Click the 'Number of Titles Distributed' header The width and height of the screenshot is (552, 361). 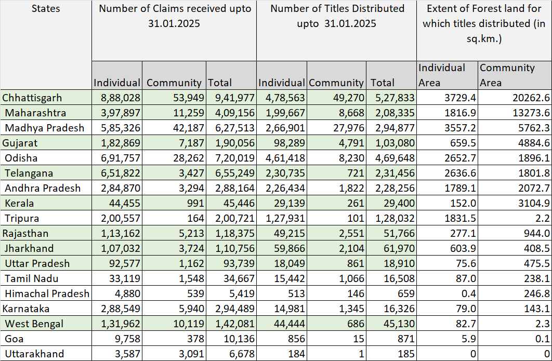click(x=337, y=16)
